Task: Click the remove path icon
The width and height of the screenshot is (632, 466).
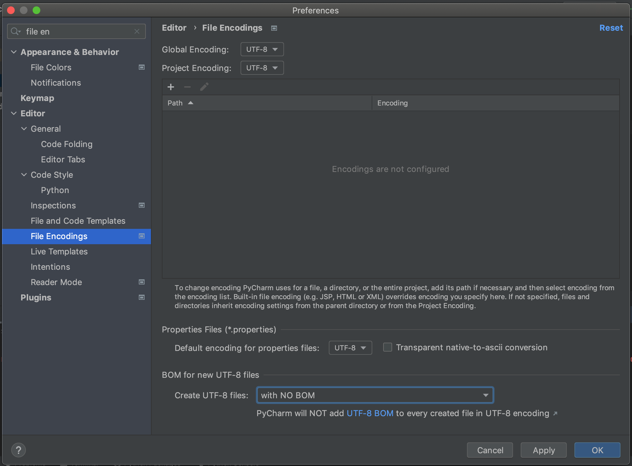Action: (x=187, y=87)
